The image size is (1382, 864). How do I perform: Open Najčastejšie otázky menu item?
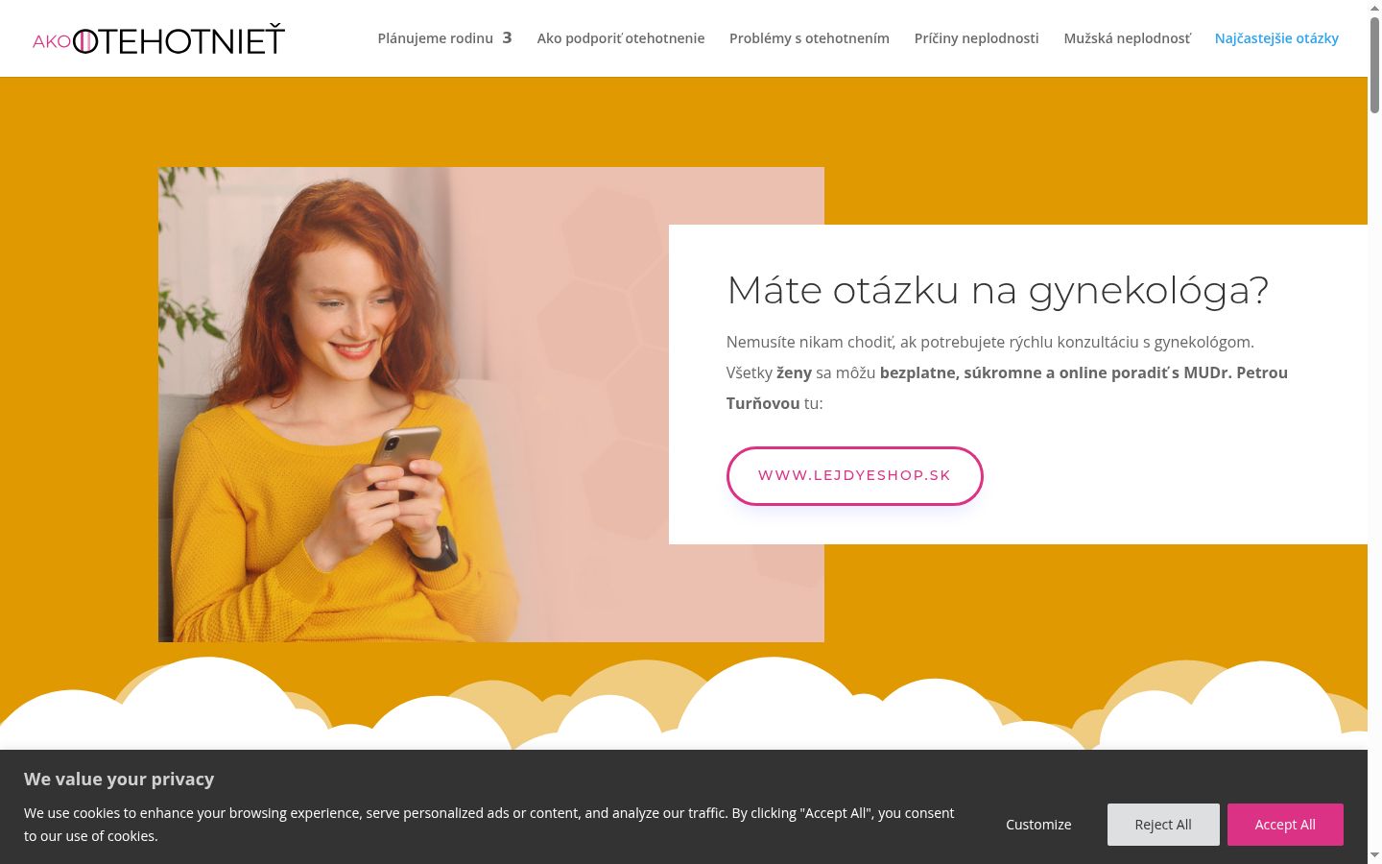coord(1276,38)
